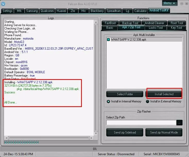Open the Android Cleaner tab

154,23
